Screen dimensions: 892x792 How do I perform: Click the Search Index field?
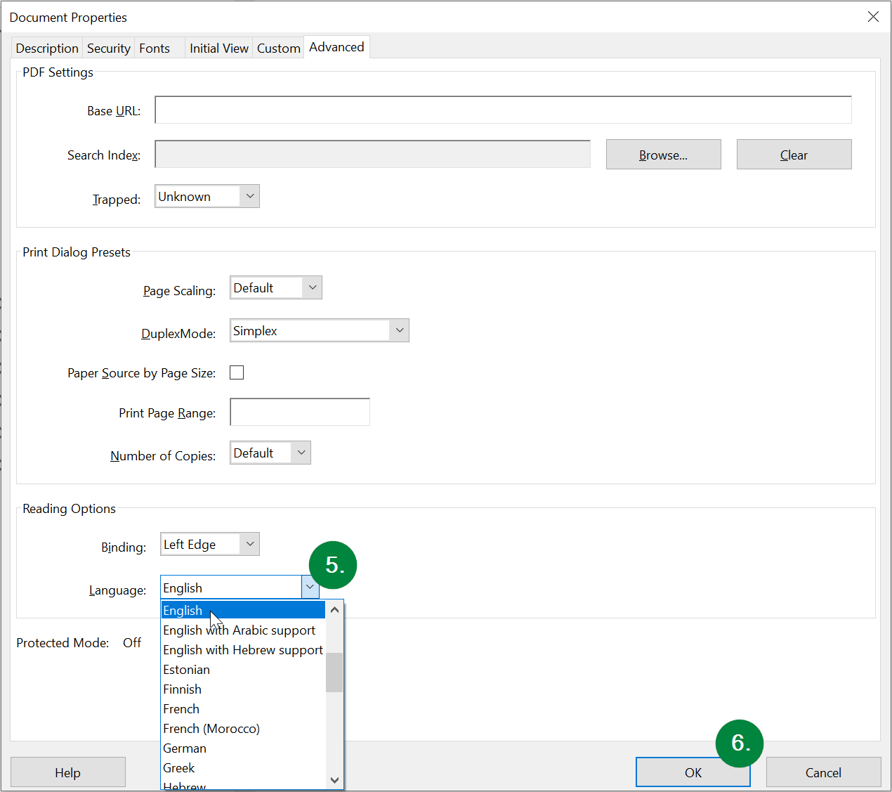372,154
